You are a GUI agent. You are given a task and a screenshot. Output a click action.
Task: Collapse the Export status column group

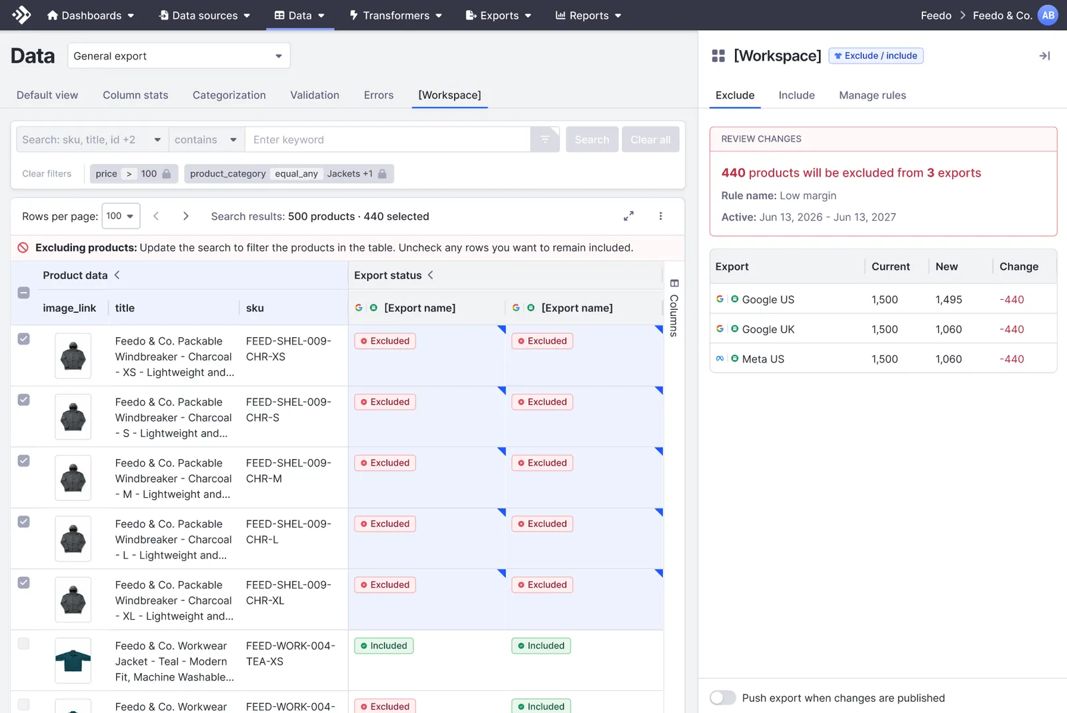point(431,275)
